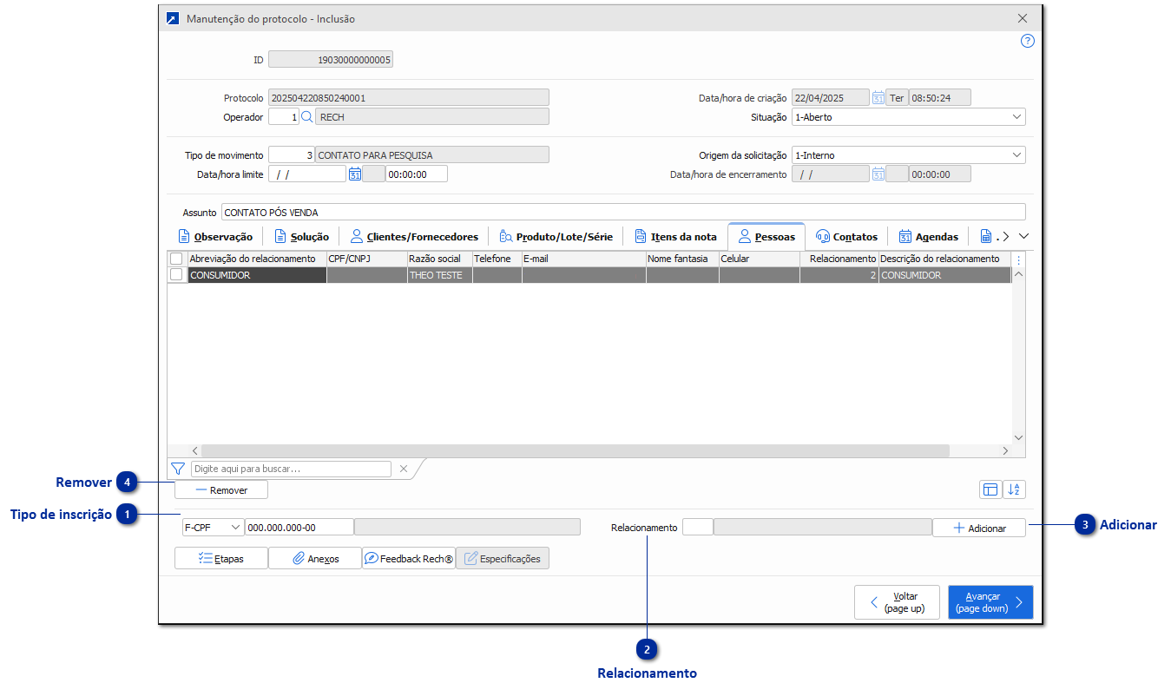Click the Relacionamento code input box
The image size is (1171, 696).
698,527
